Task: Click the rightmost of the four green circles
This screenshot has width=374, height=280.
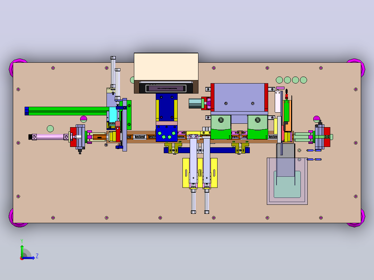Action: (303, 80)
